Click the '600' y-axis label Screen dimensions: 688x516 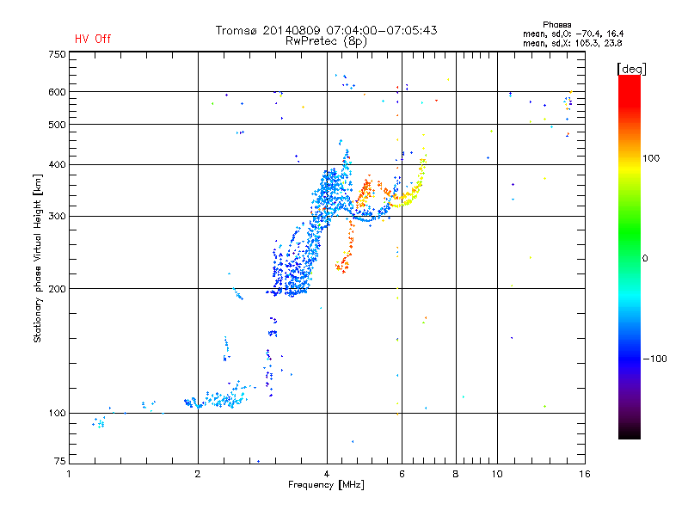[x=57, y=92]
